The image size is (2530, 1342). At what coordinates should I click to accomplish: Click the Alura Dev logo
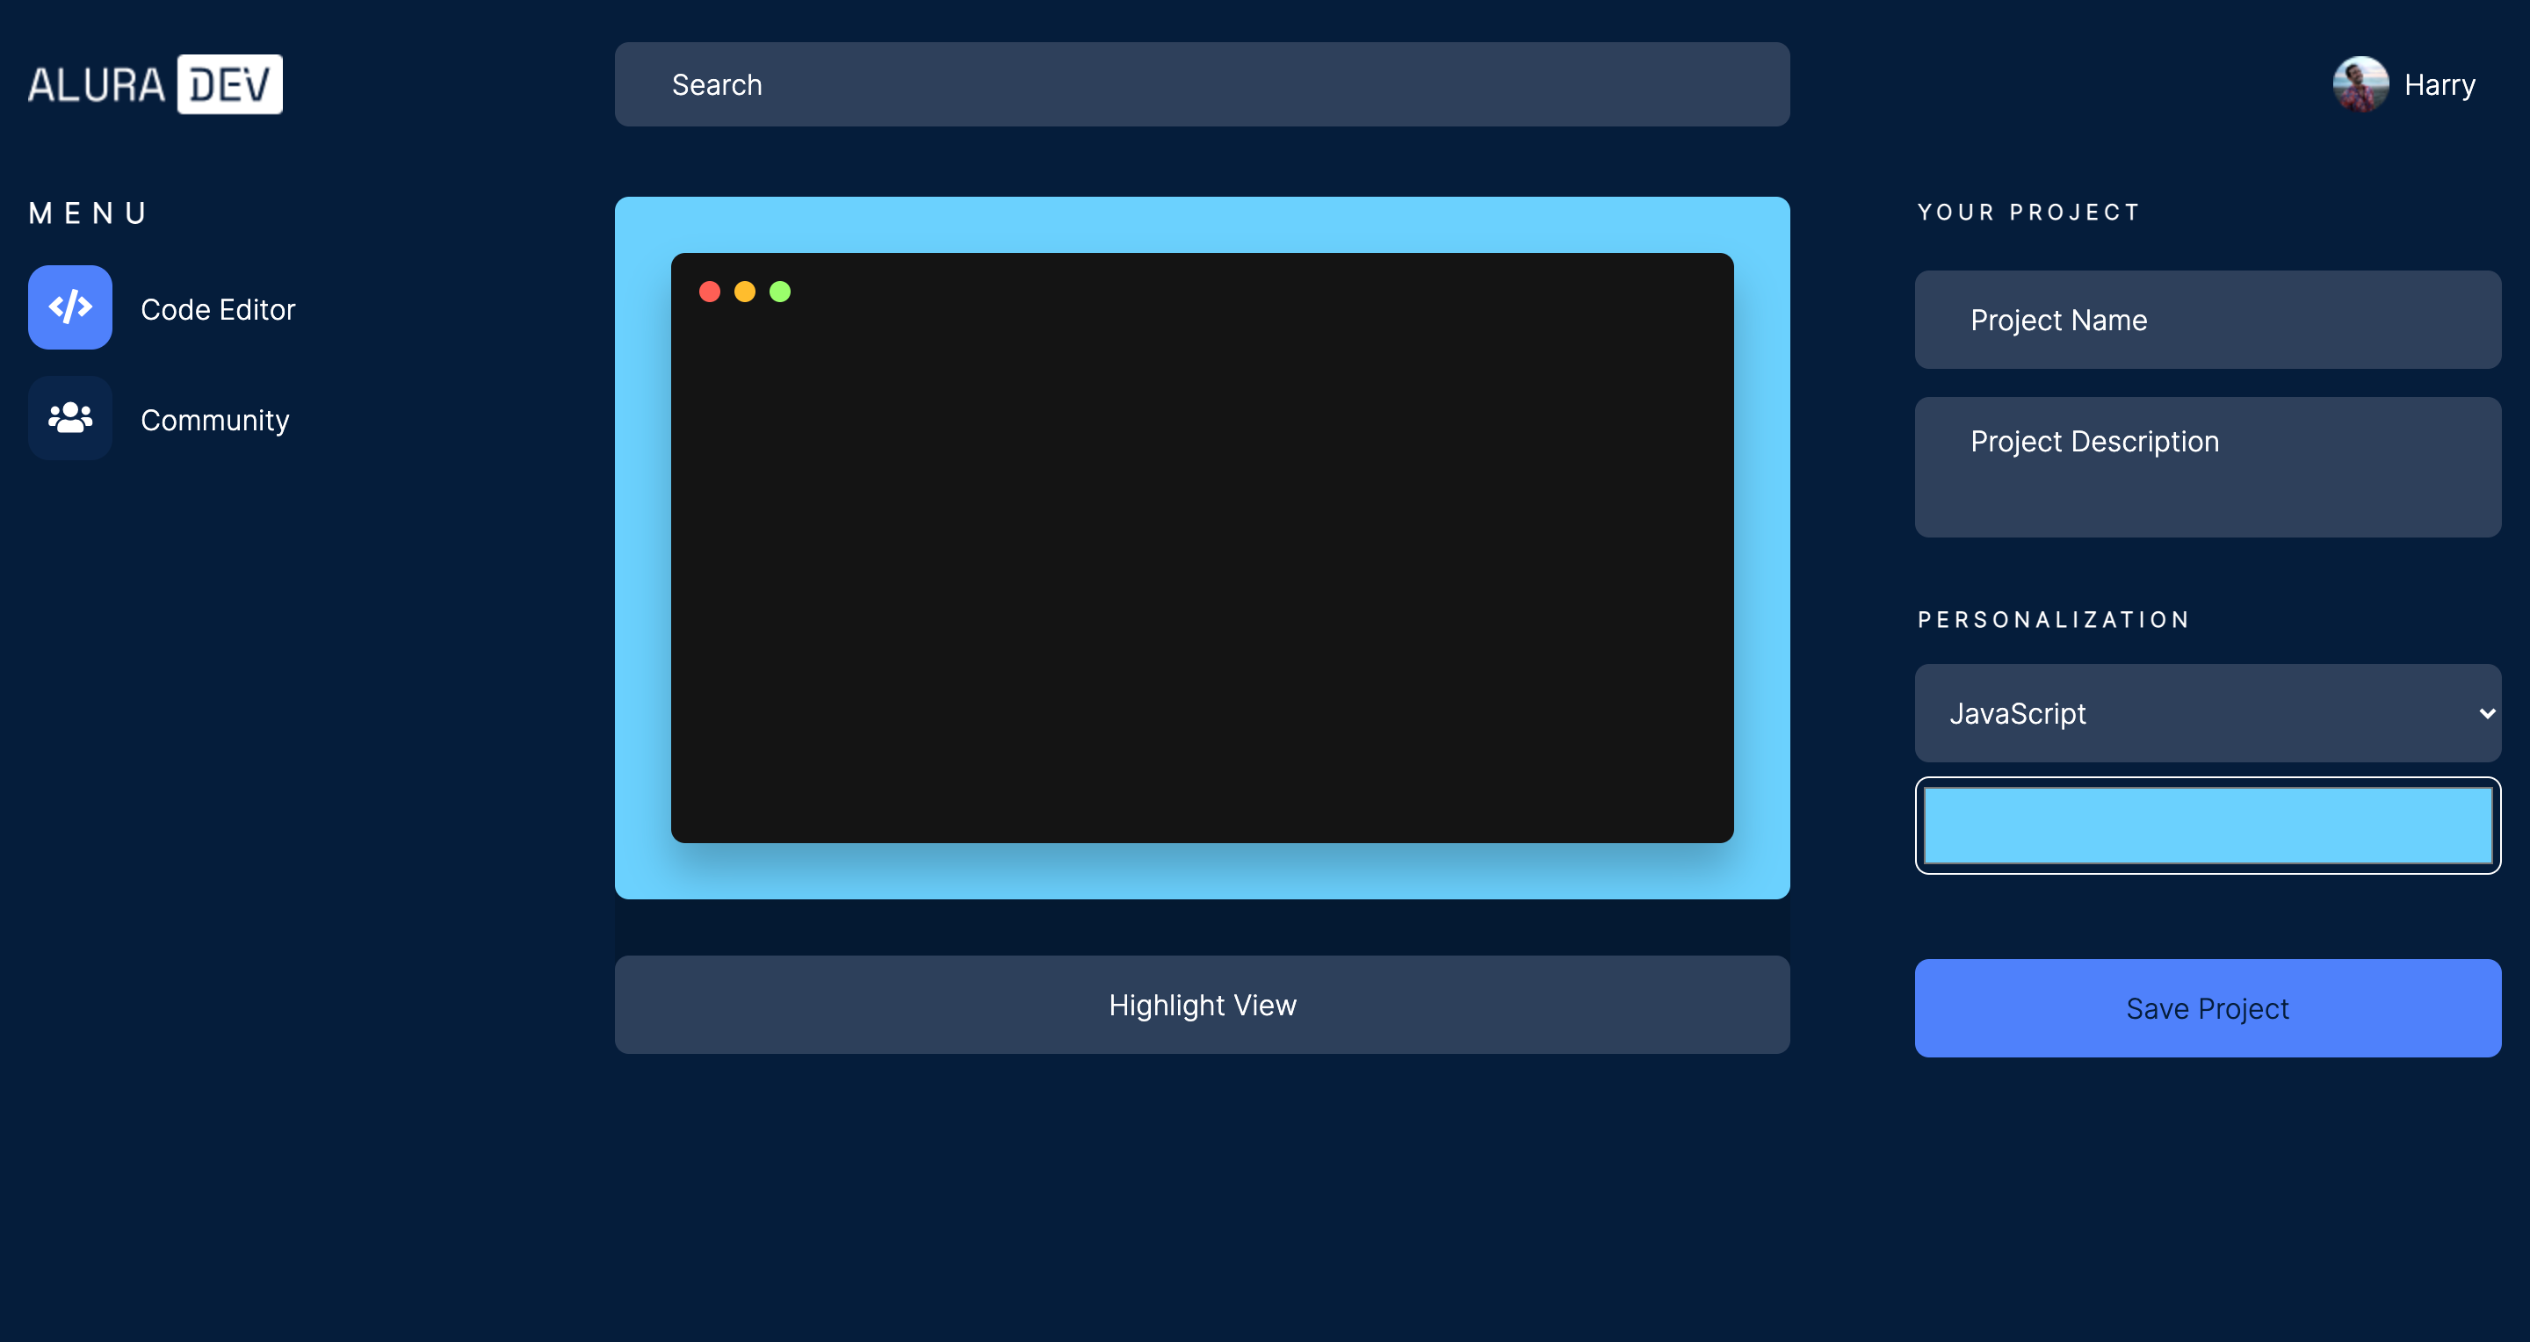point(155,84)
